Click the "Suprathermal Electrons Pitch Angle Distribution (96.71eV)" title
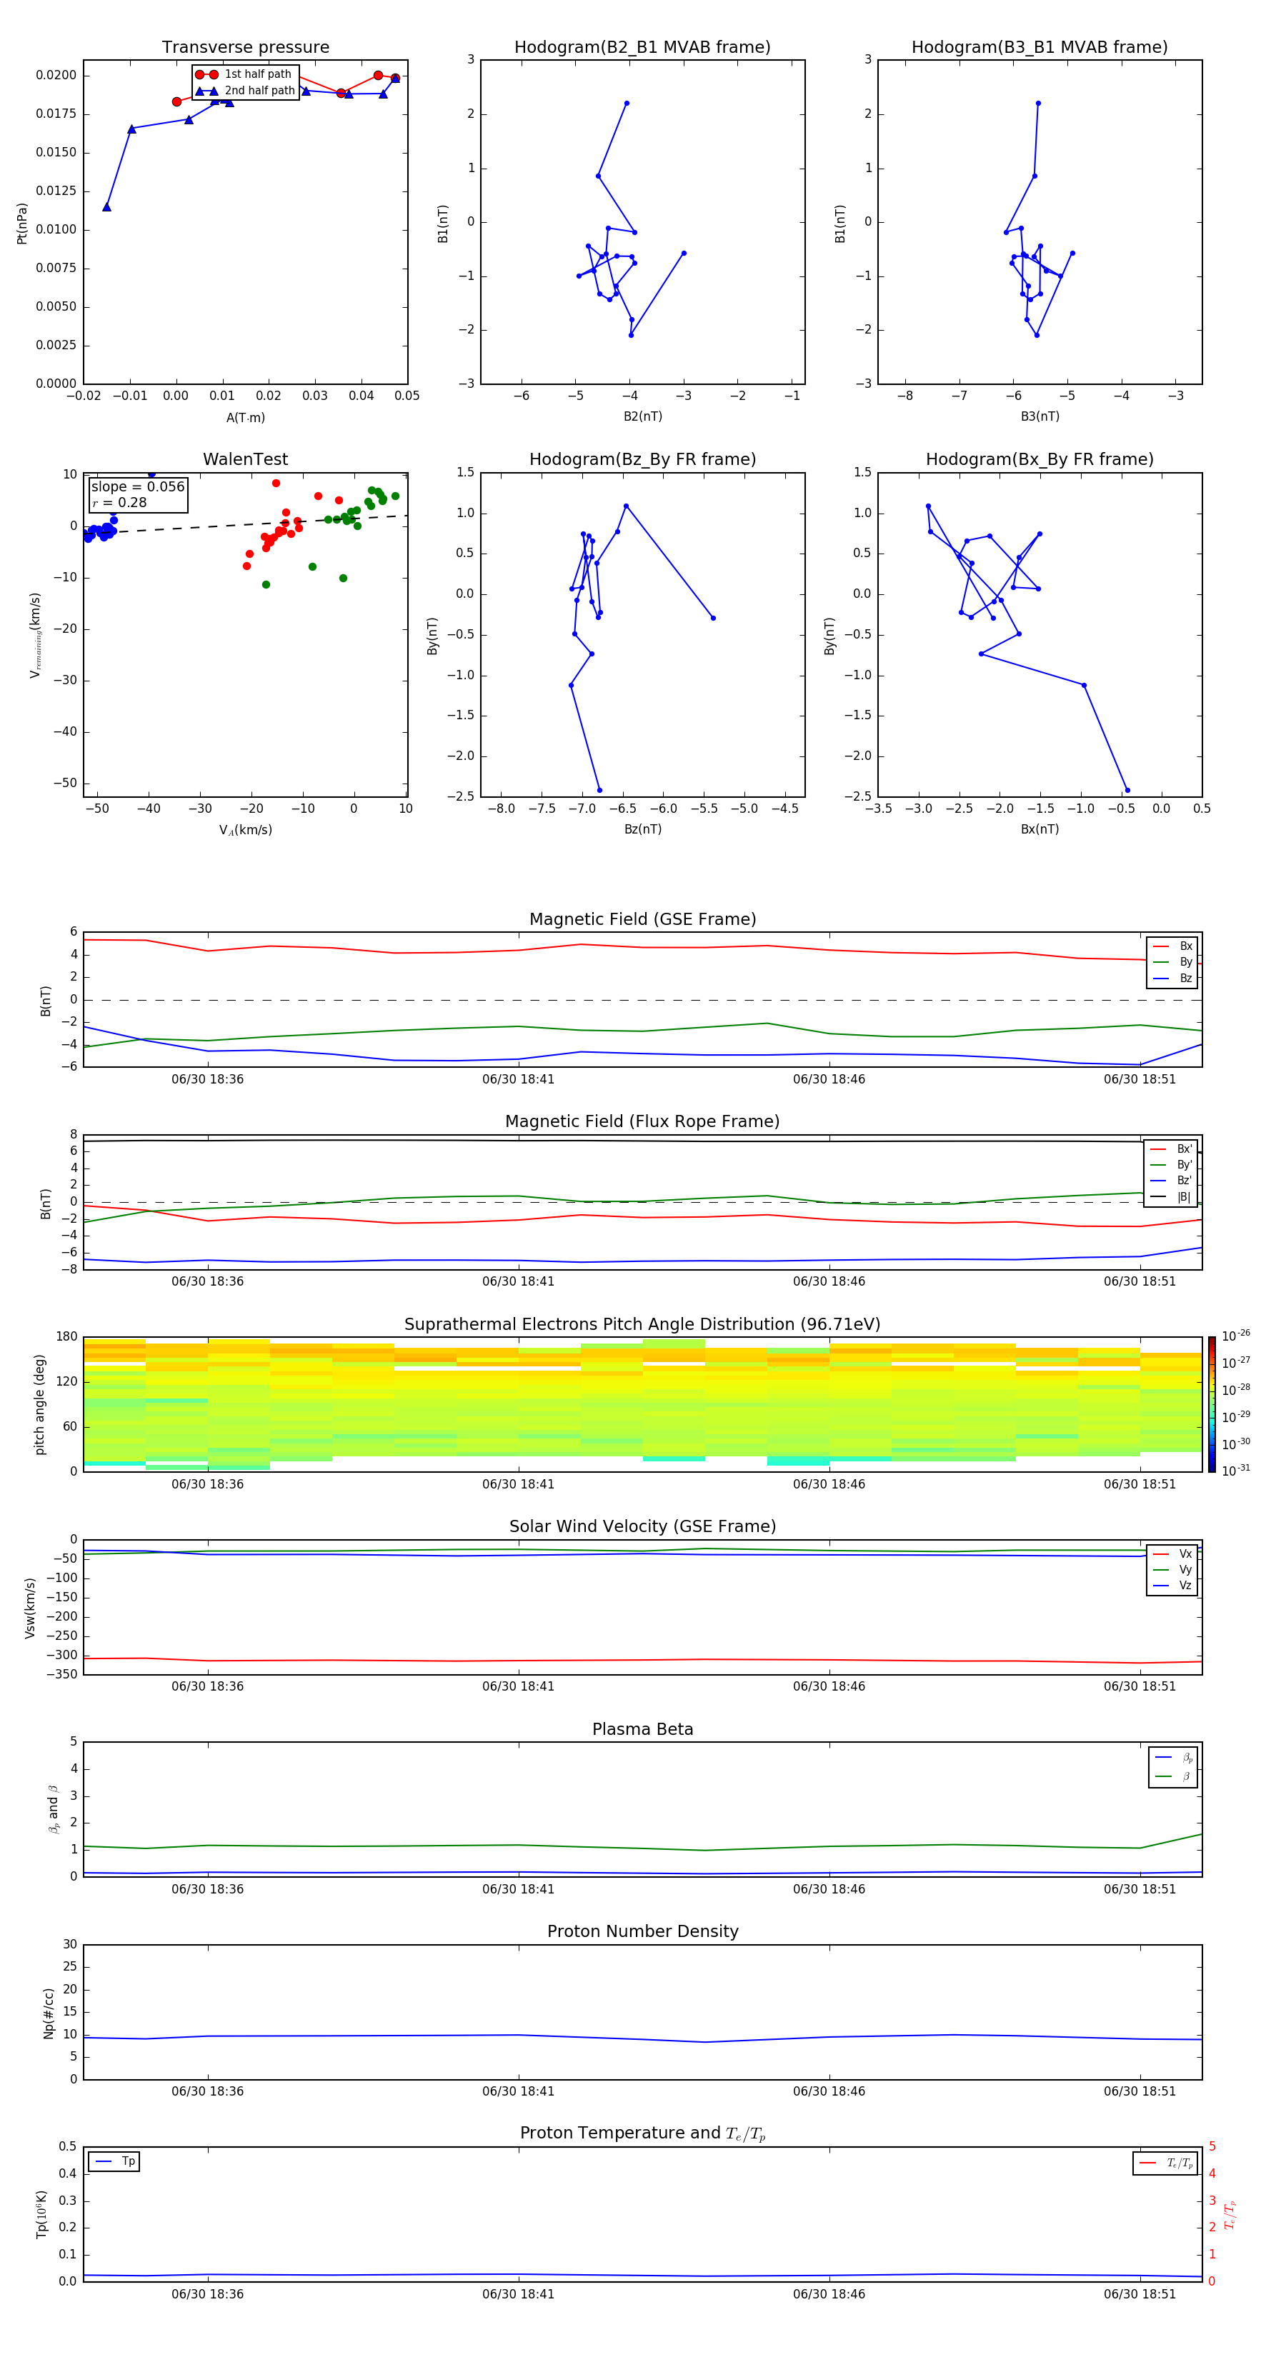The image size is (1286, 2357). pyautogui.click(x=642, y=1325)
